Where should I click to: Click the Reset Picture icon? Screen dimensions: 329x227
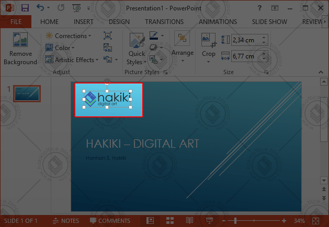coord(108,59)
